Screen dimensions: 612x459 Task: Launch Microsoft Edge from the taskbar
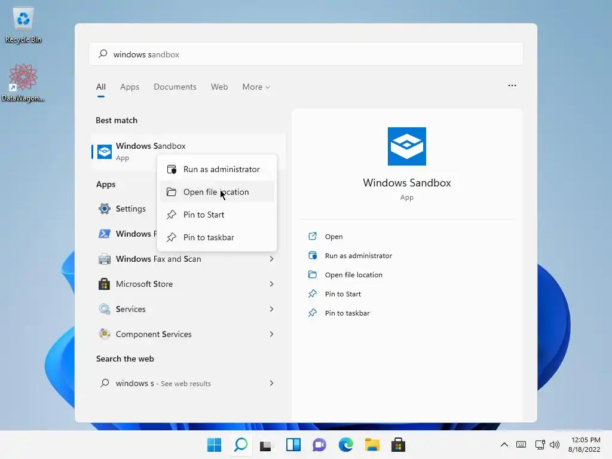tap(346, 445)
